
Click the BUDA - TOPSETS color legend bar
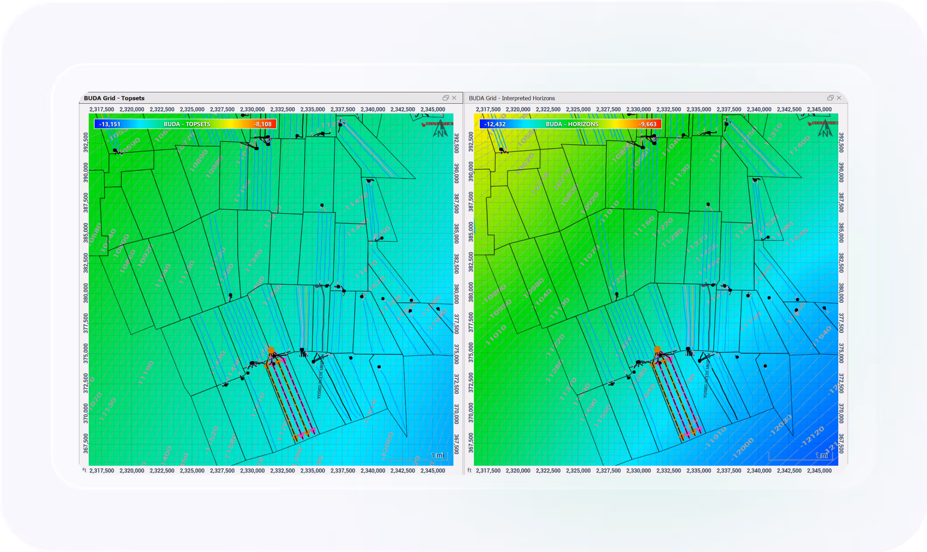click(x=187, y=124)
